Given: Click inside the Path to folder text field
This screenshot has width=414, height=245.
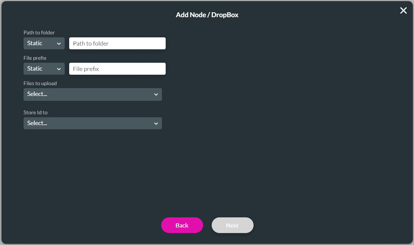Looking at the screenshot, I should 117,43.
